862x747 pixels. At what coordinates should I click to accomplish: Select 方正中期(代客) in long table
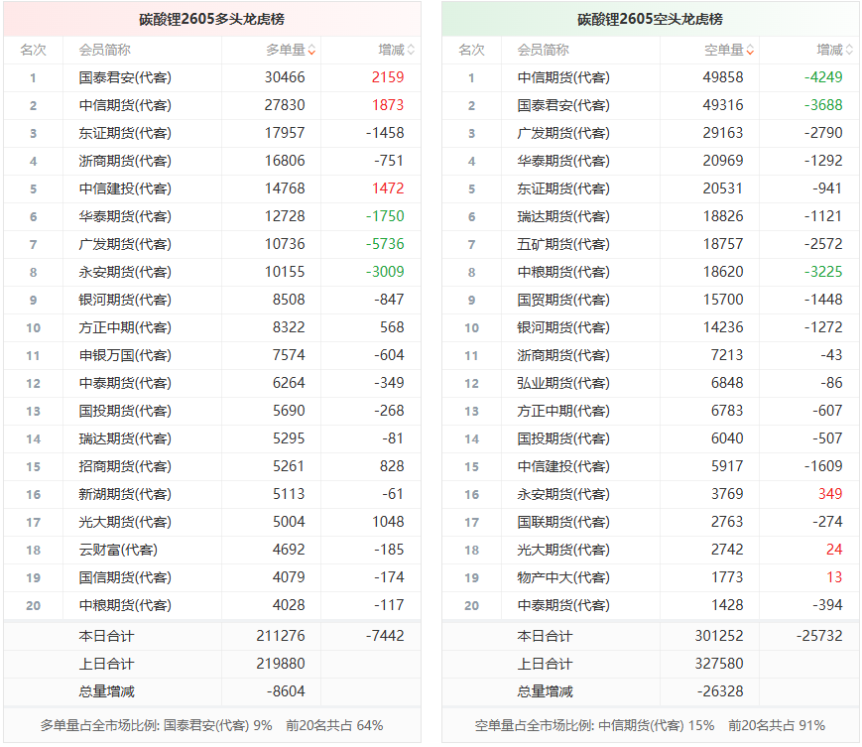pyautogui.click(x=125, y=327)
